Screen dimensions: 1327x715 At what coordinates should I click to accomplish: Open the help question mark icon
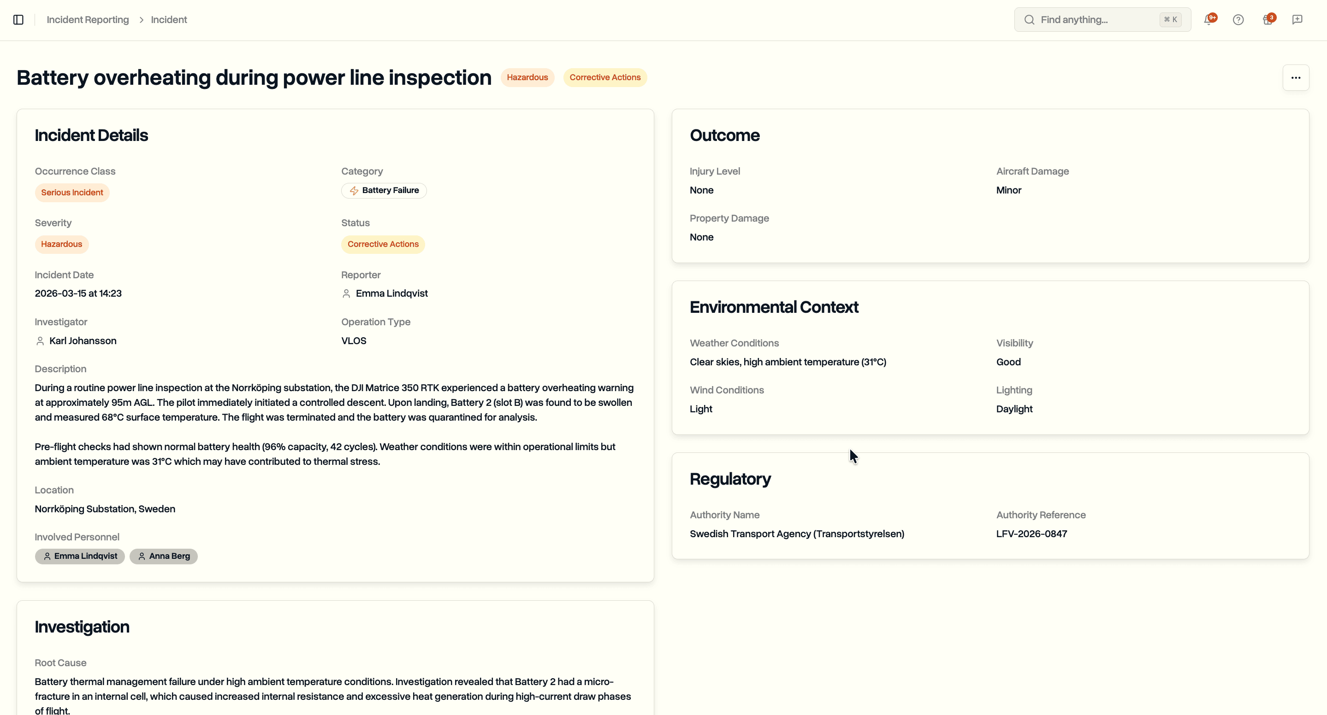1238,19
